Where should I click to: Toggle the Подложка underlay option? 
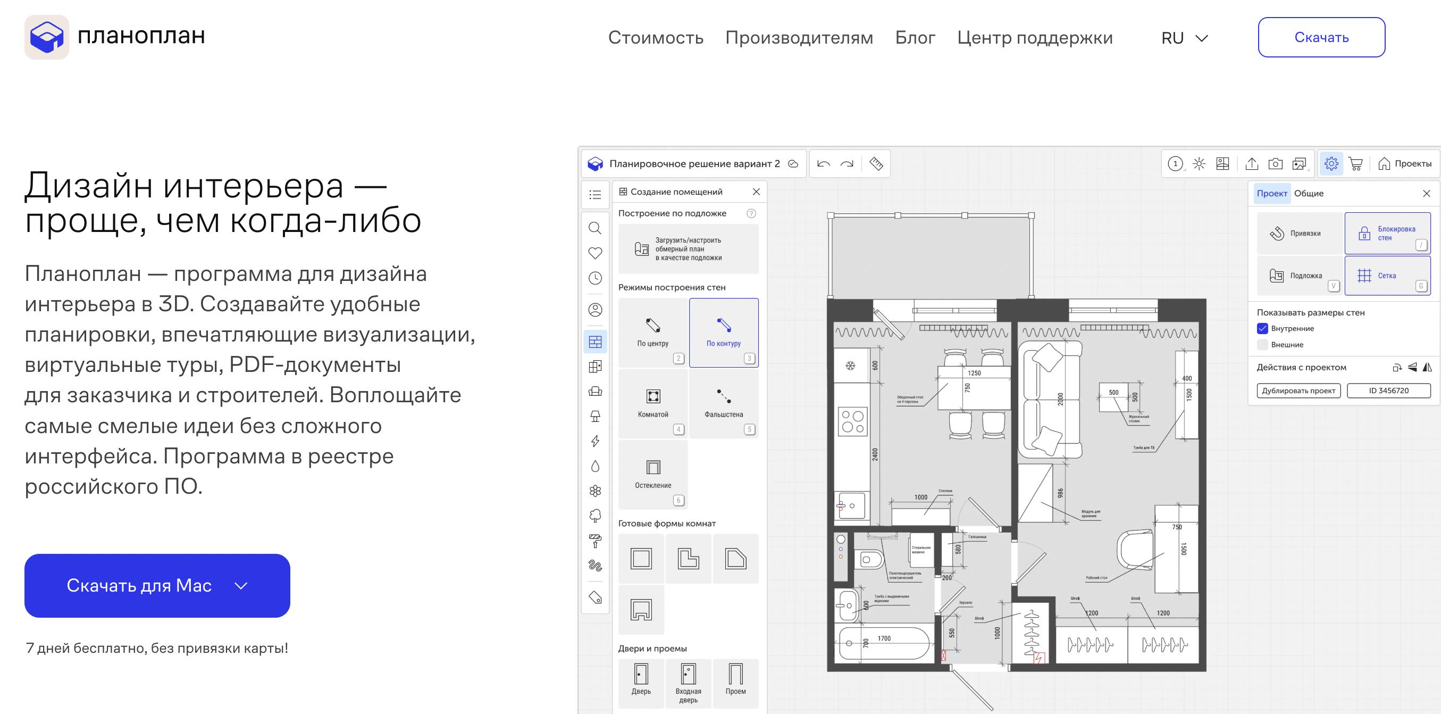[x=1300, y=275]
